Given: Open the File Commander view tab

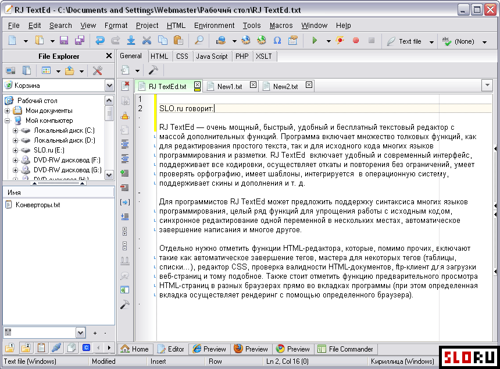Looking at the screenshot, I should (x=345, y=349).
